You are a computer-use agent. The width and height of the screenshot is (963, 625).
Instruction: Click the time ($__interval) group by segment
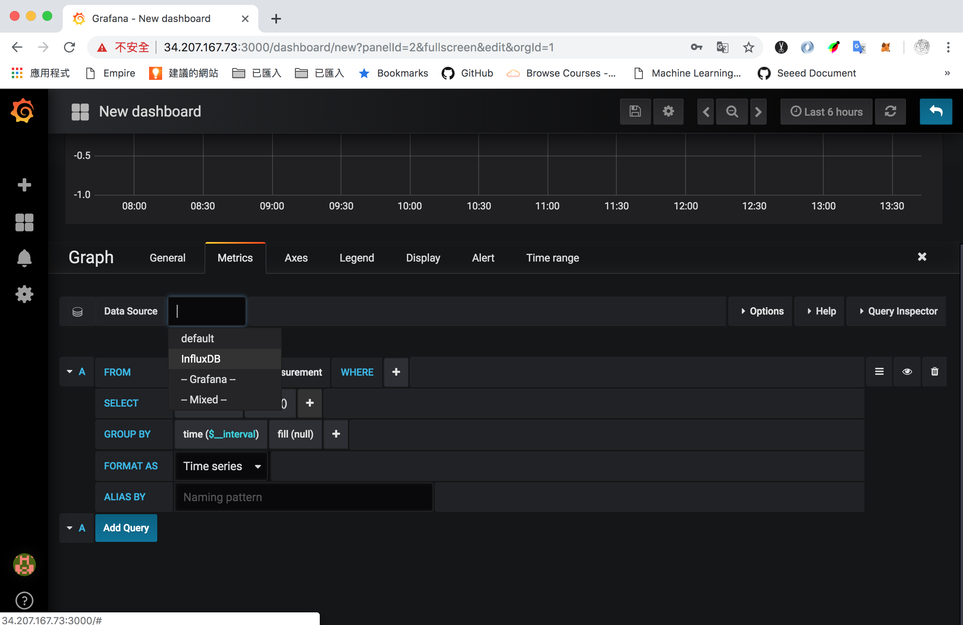click(221, 434)
